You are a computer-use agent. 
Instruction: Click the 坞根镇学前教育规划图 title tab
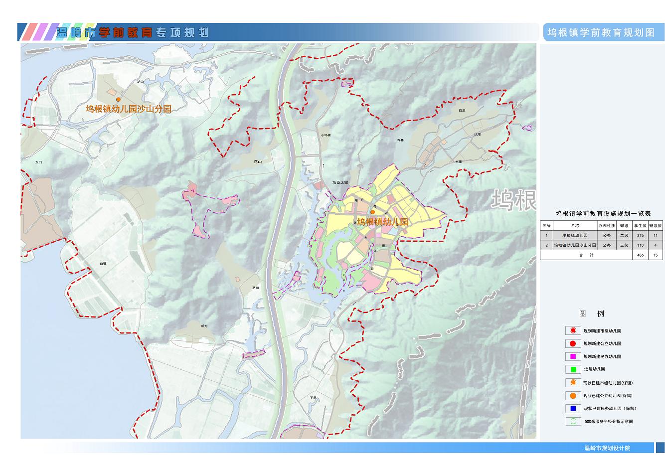point(601,32)
